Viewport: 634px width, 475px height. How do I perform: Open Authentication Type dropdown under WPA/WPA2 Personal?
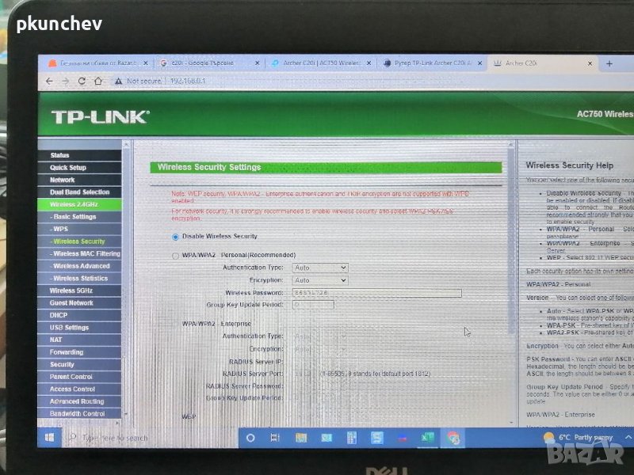coord(320,268)
